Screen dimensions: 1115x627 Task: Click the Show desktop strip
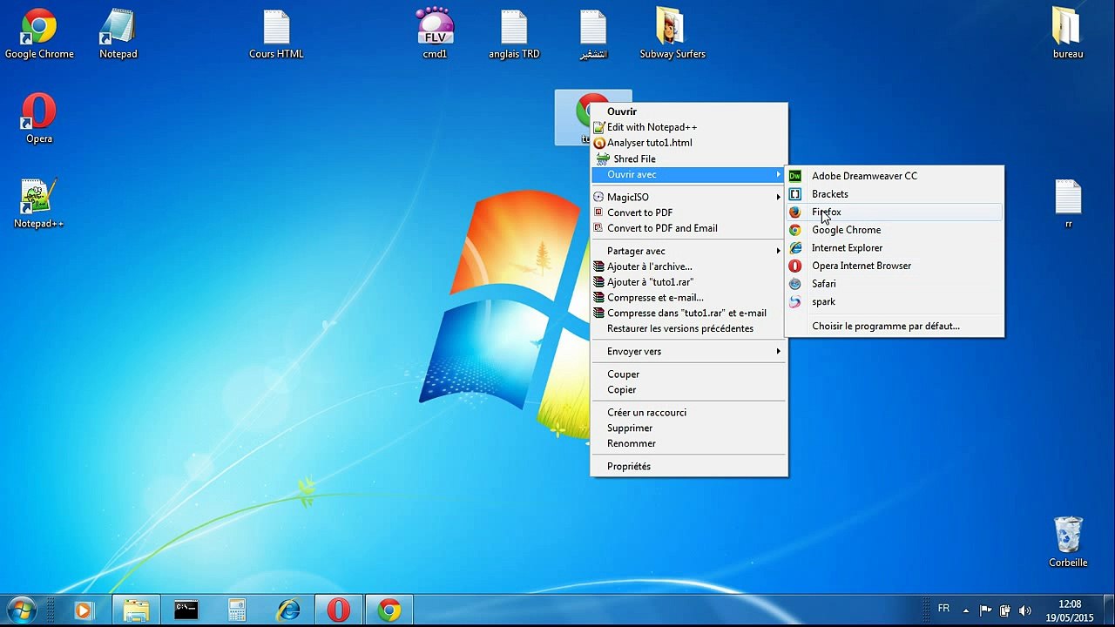pos(1108,610)
